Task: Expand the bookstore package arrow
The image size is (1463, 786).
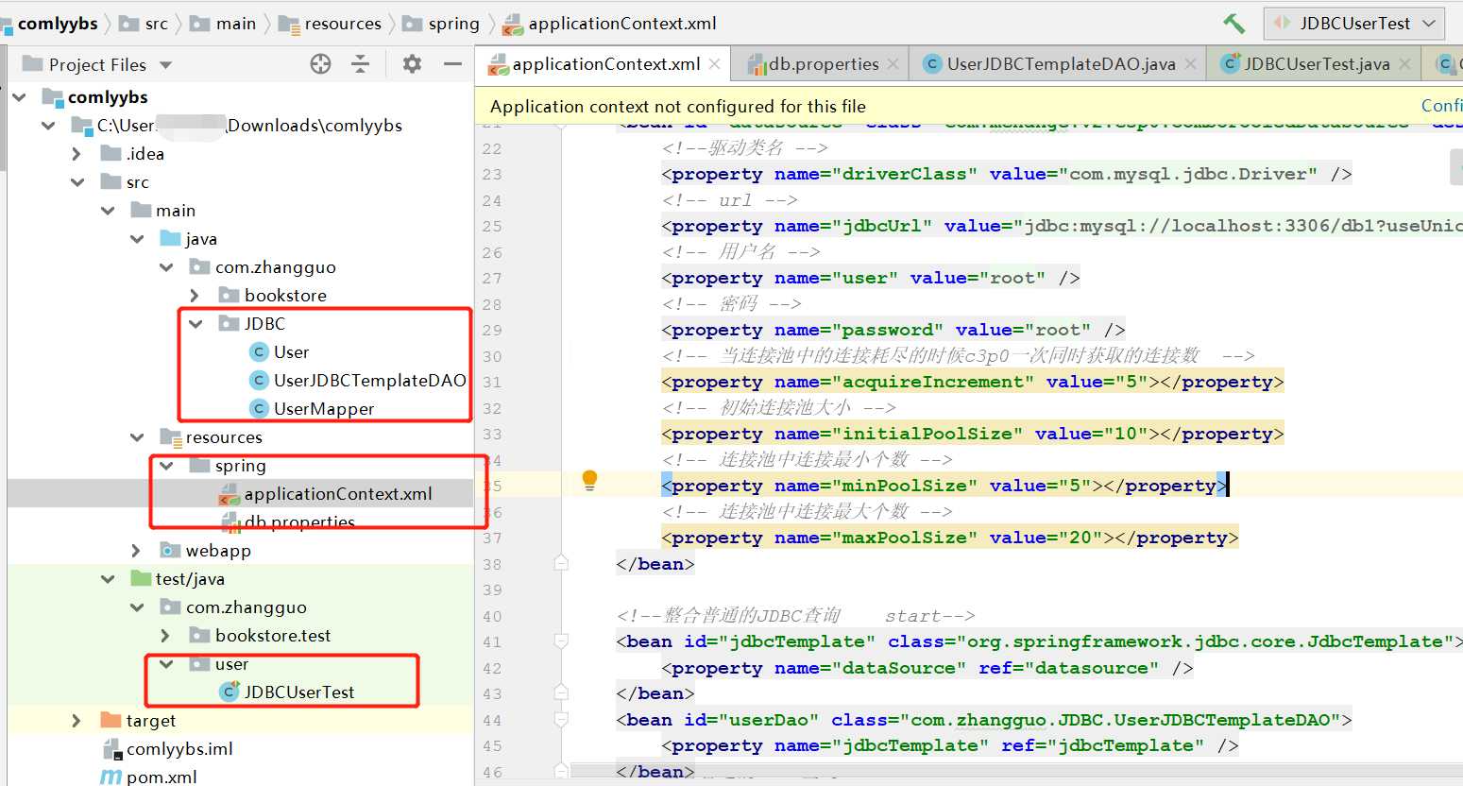Action: (x=196, y=296)
